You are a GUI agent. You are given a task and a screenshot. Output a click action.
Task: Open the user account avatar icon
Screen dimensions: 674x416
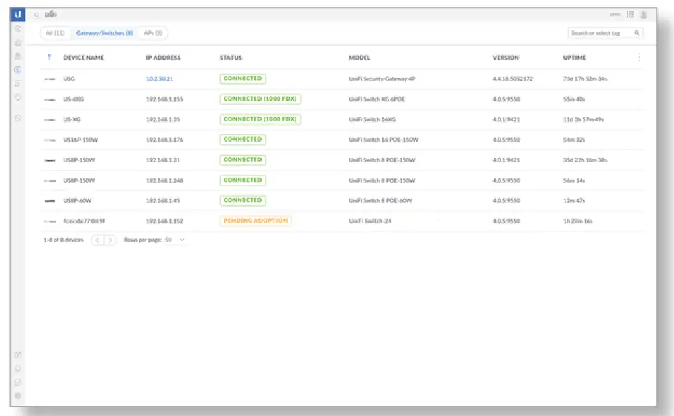point(644,15)
